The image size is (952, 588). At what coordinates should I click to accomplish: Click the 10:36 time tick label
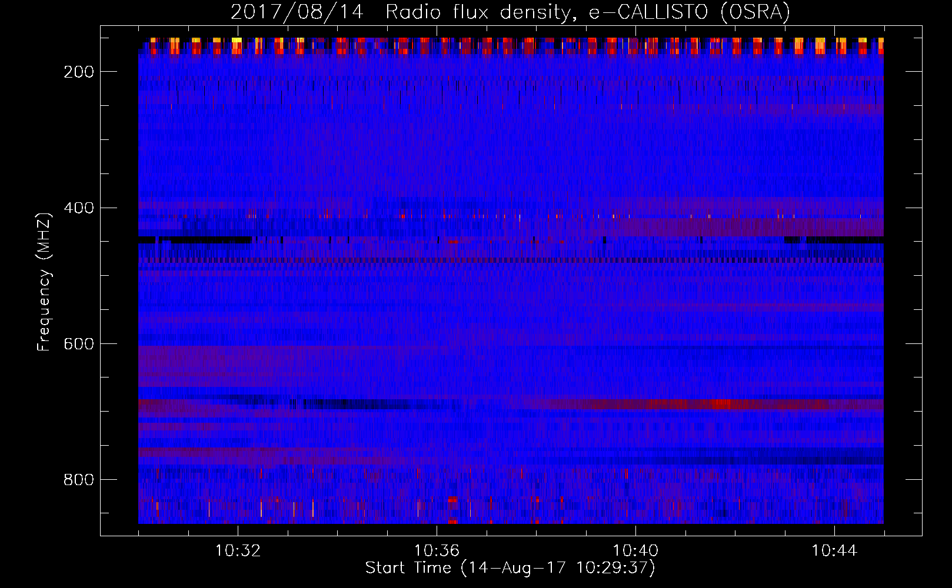point(437,551)
